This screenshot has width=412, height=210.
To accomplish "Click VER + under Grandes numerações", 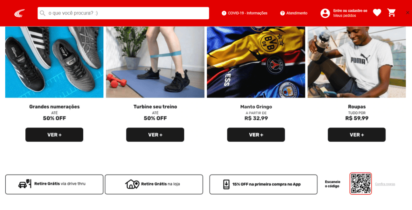I will (54, 135).
